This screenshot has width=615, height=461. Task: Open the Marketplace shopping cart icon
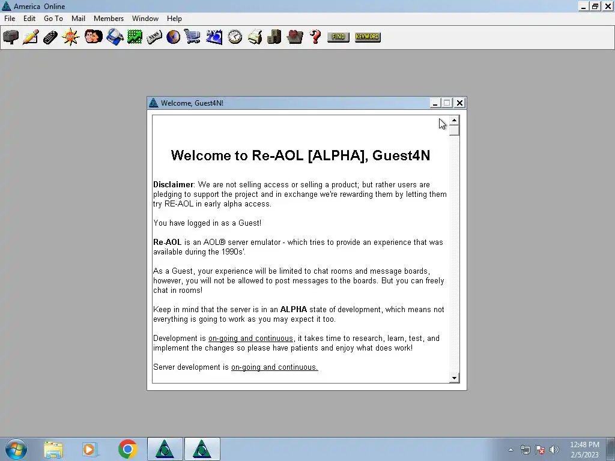(x=193, y=37)
